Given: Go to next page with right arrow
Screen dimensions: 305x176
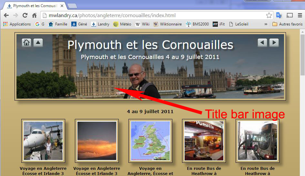Looking at the screenshot, I should [x=274, y=43].
